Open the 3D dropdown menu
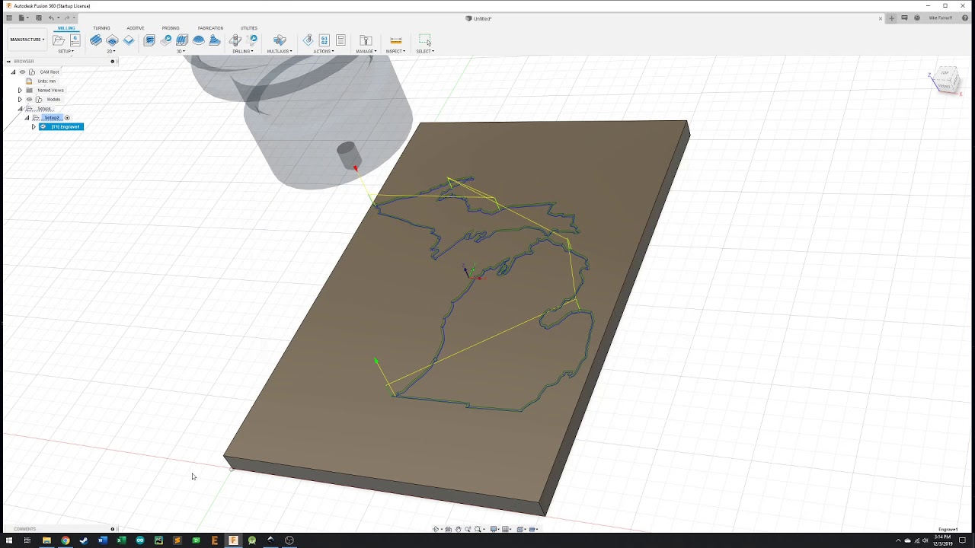The image size is (975, 548). point(181,51)
